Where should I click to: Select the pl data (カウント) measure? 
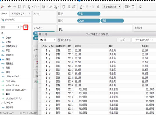click(14, 98)
